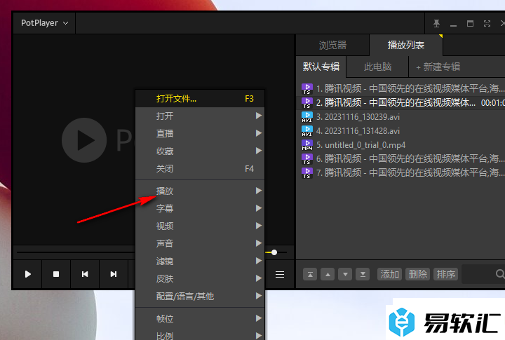Click the TS file icon of item 7
505x340 pixels.
(307, 173)
